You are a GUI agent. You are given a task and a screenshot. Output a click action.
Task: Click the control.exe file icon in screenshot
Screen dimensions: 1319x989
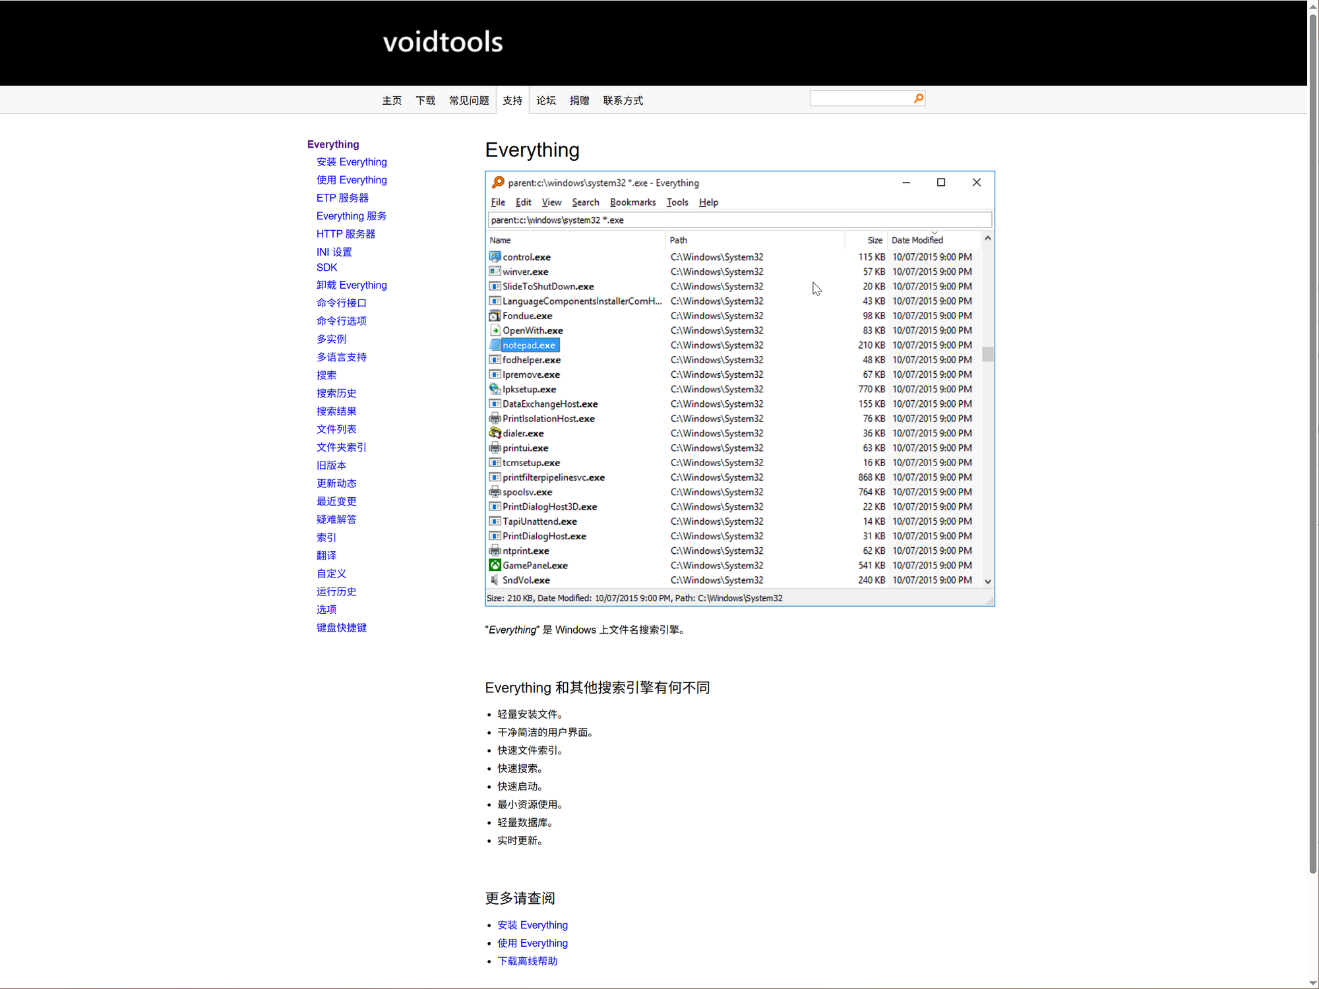495,256
